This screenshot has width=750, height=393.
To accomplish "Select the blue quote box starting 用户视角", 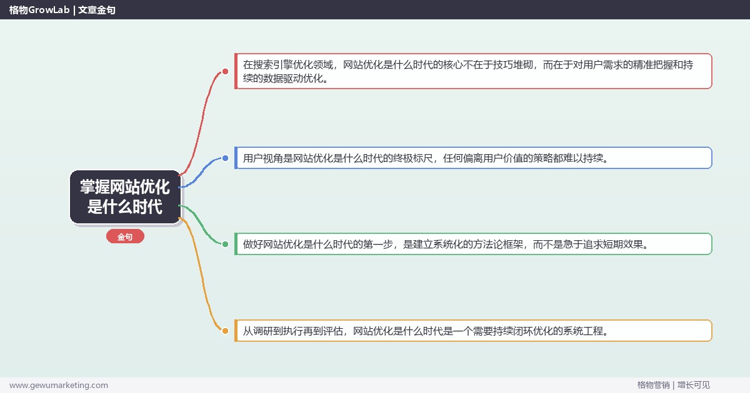I will [473, 158].
